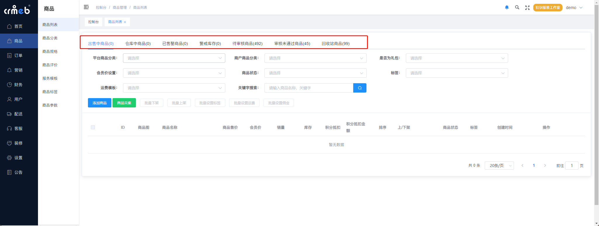Close the 商品列表 tab
Image resolution: width=599 pixels, height=226 pixels.
(x=125, y=22)
